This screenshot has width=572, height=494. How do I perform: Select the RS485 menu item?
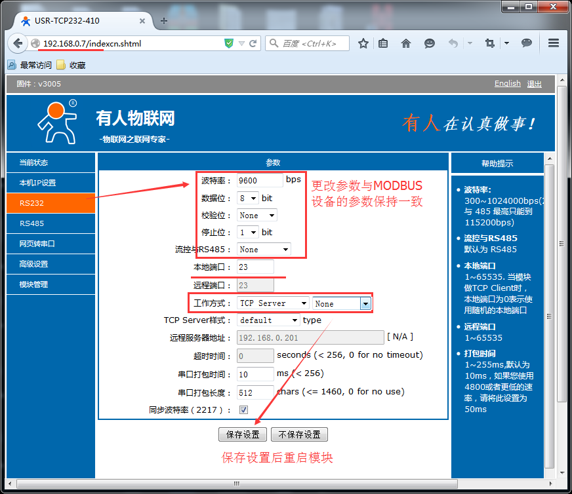point(51,223)
